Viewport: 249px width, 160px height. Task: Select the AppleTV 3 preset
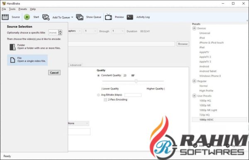205,62
